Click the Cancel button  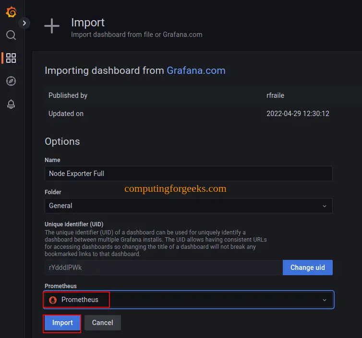pyautogui.click(x=103, y=323)
